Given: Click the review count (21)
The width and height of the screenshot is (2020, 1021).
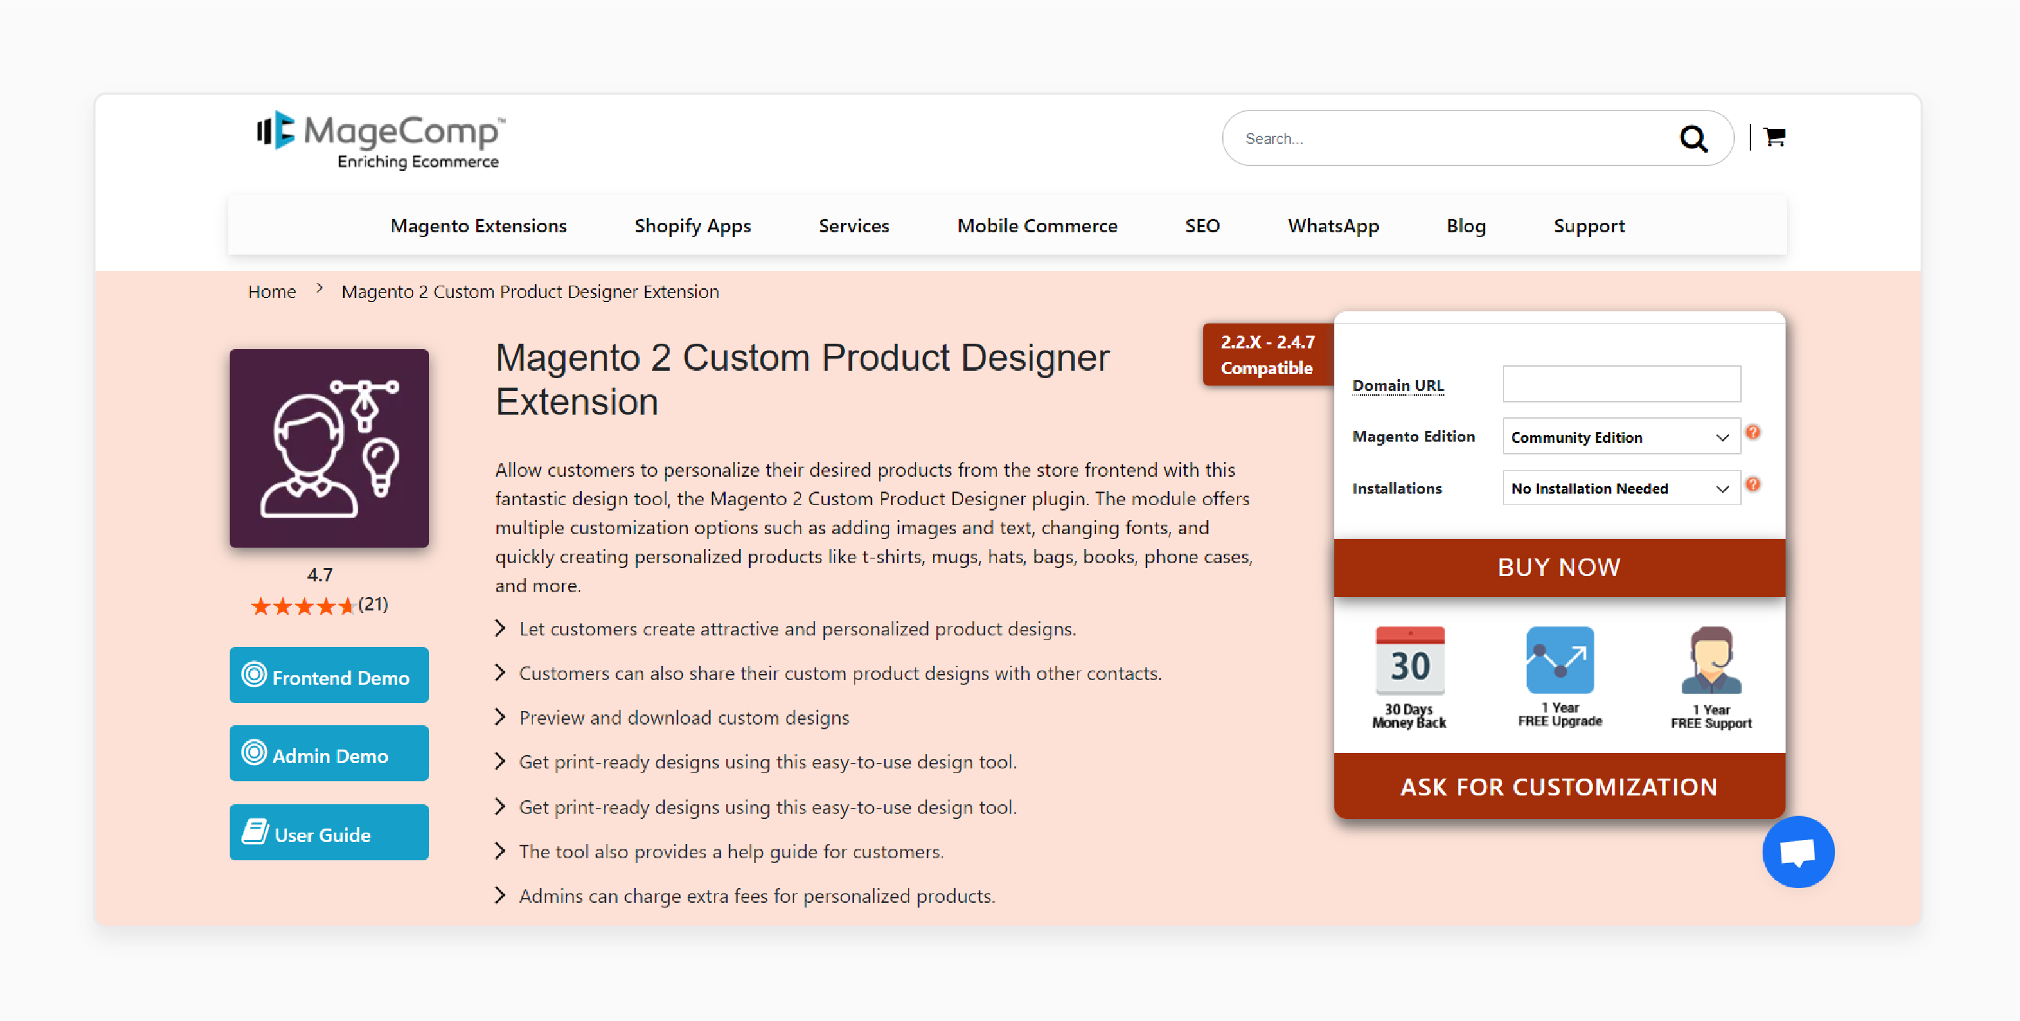Looking at the screenshot, I should pos(372,605).
